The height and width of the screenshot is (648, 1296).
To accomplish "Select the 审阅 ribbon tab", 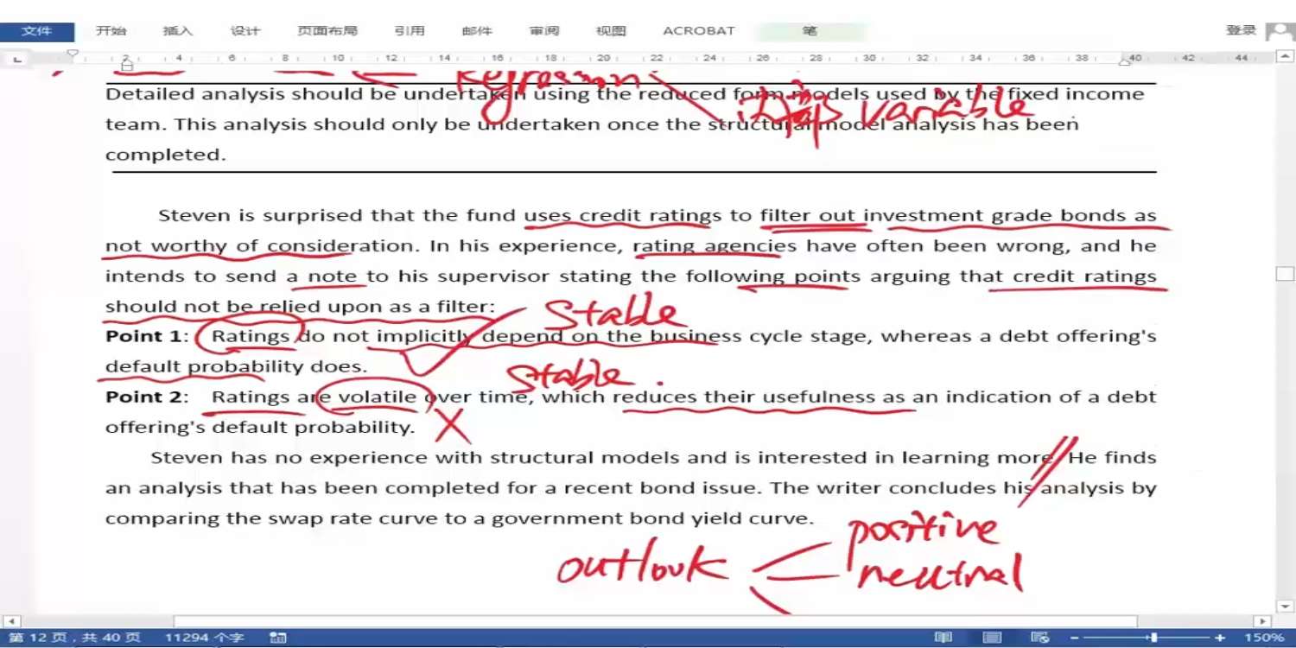I will pyautogui.click(x=544, y=31).
